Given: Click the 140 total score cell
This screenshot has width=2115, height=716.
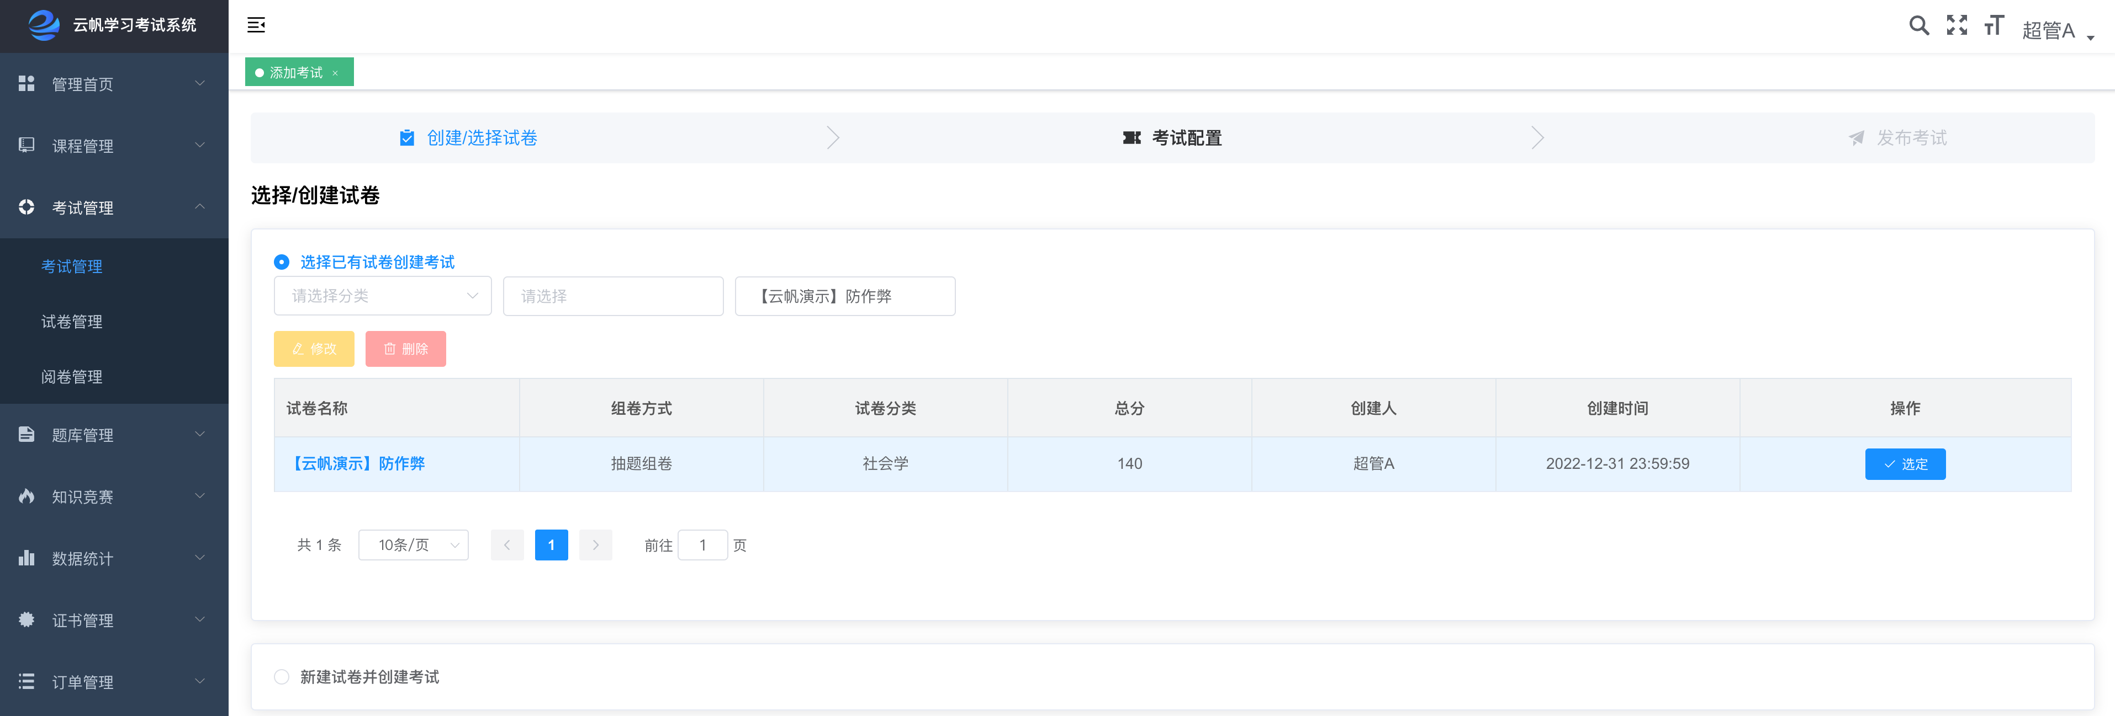Looking at the screenshot, I should point(1130,464).
